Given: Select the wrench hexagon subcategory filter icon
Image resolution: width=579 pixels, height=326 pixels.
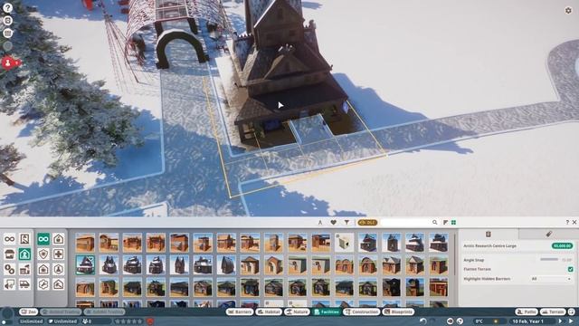Looking at the screenshot, I should [43, 284].
